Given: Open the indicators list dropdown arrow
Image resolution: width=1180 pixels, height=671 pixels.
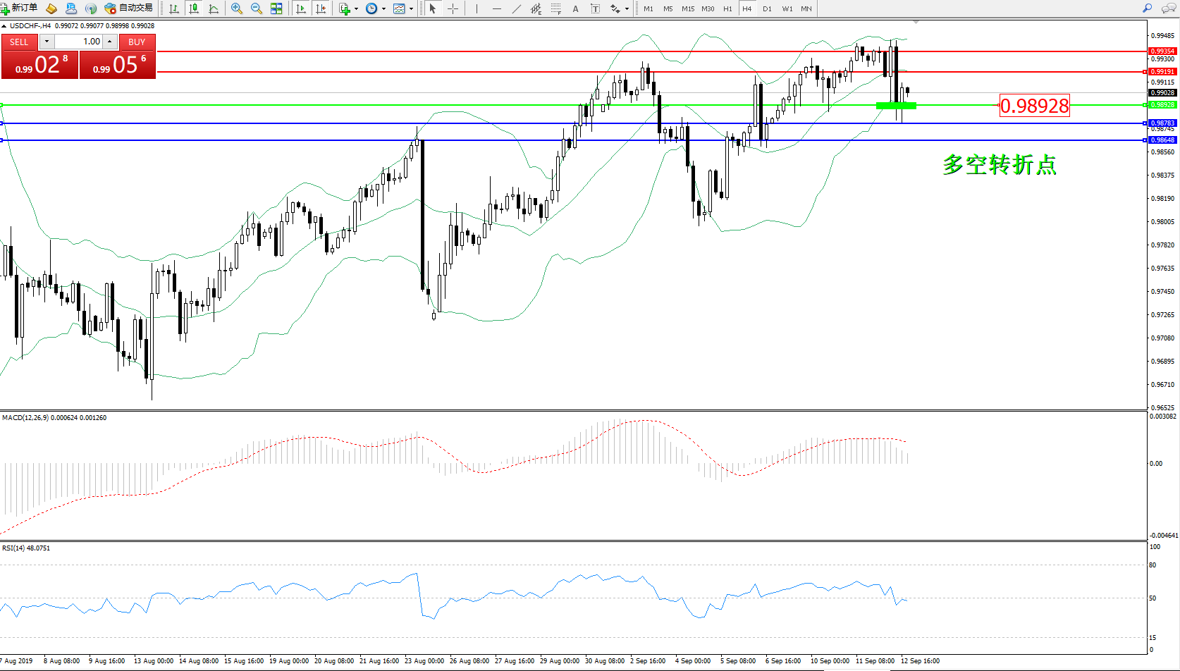Looking at the screenshot, I should 356,8.
